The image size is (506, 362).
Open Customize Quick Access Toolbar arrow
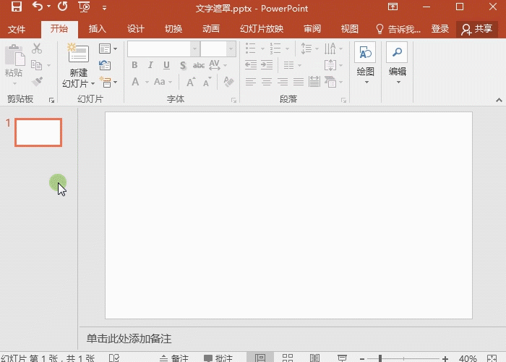click(x=104, y=8)
